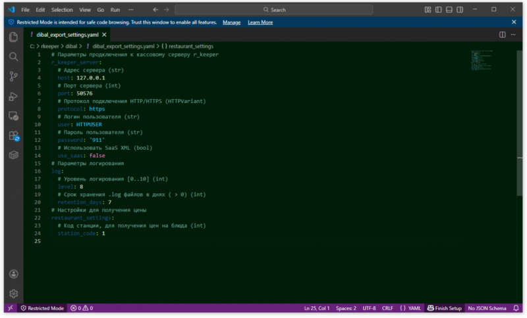Click the Learn More link in banner
The image size is (527, 318).
click(x=260, y=22)
